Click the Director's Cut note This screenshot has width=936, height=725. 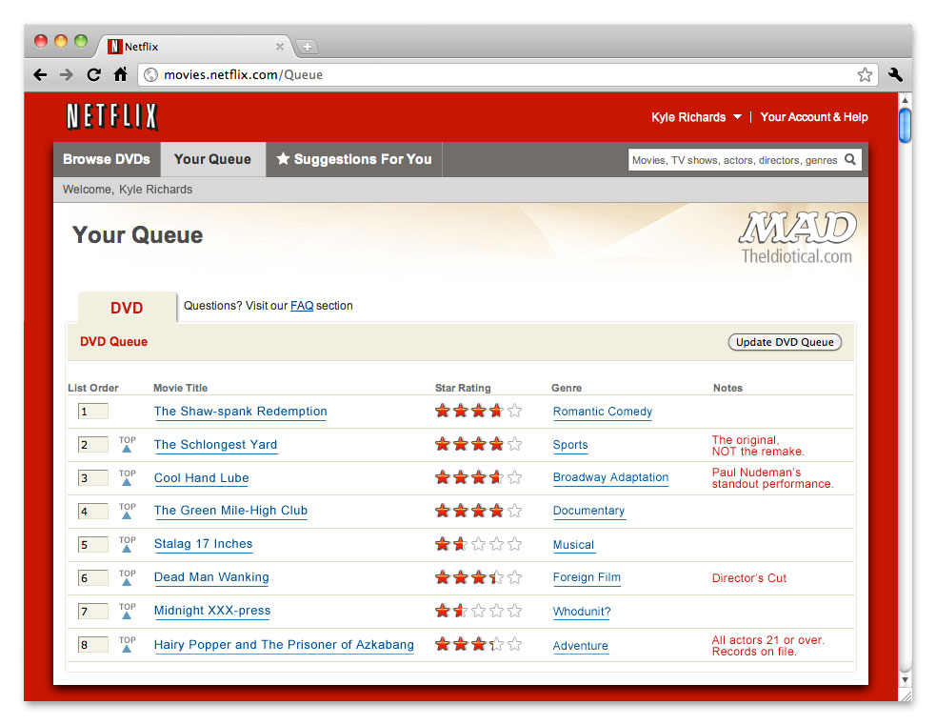tap(749, 578)
